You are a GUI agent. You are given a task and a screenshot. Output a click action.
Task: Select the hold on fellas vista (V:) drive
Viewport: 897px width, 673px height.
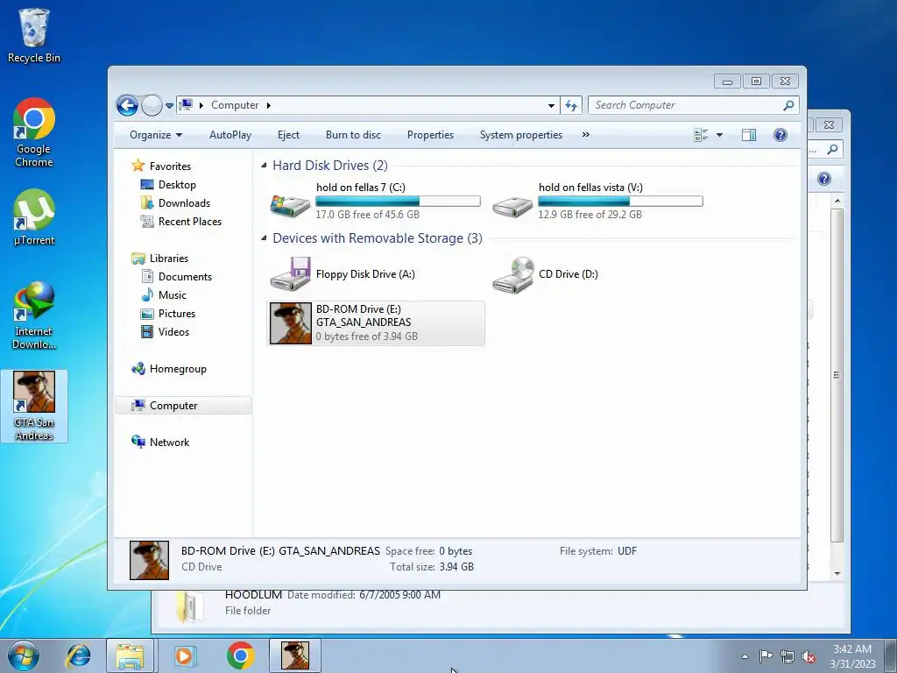[x=597, y=201]
